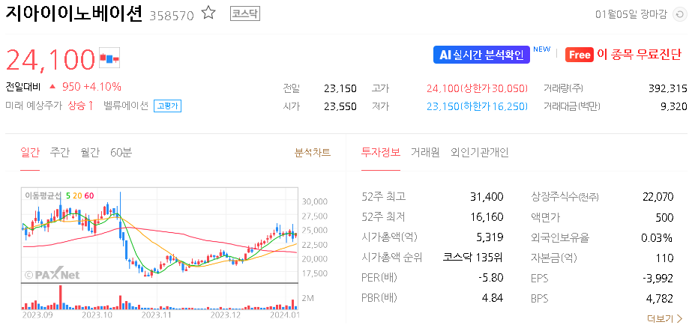Image resolution: width=695 pixels, height=328 pixels.
Task: Click the 시가총액(억) value 5,319
Action: pos(490,237)
